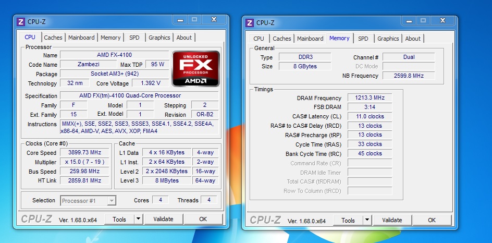The image size is (492, 243).
Task: Open the Graphics tab in the left CPU-Z window
Action: click(159, 38)
